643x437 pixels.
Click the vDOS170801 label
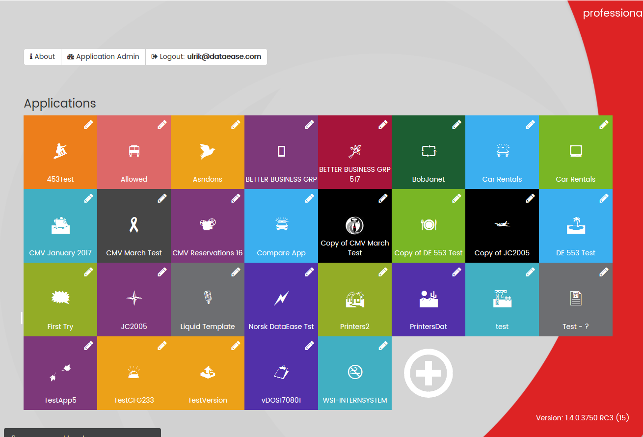point(281,400)
